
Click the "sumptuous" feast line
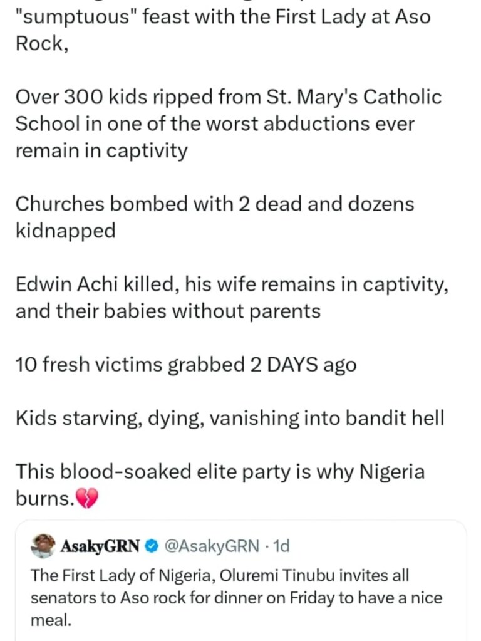[223, 16]
